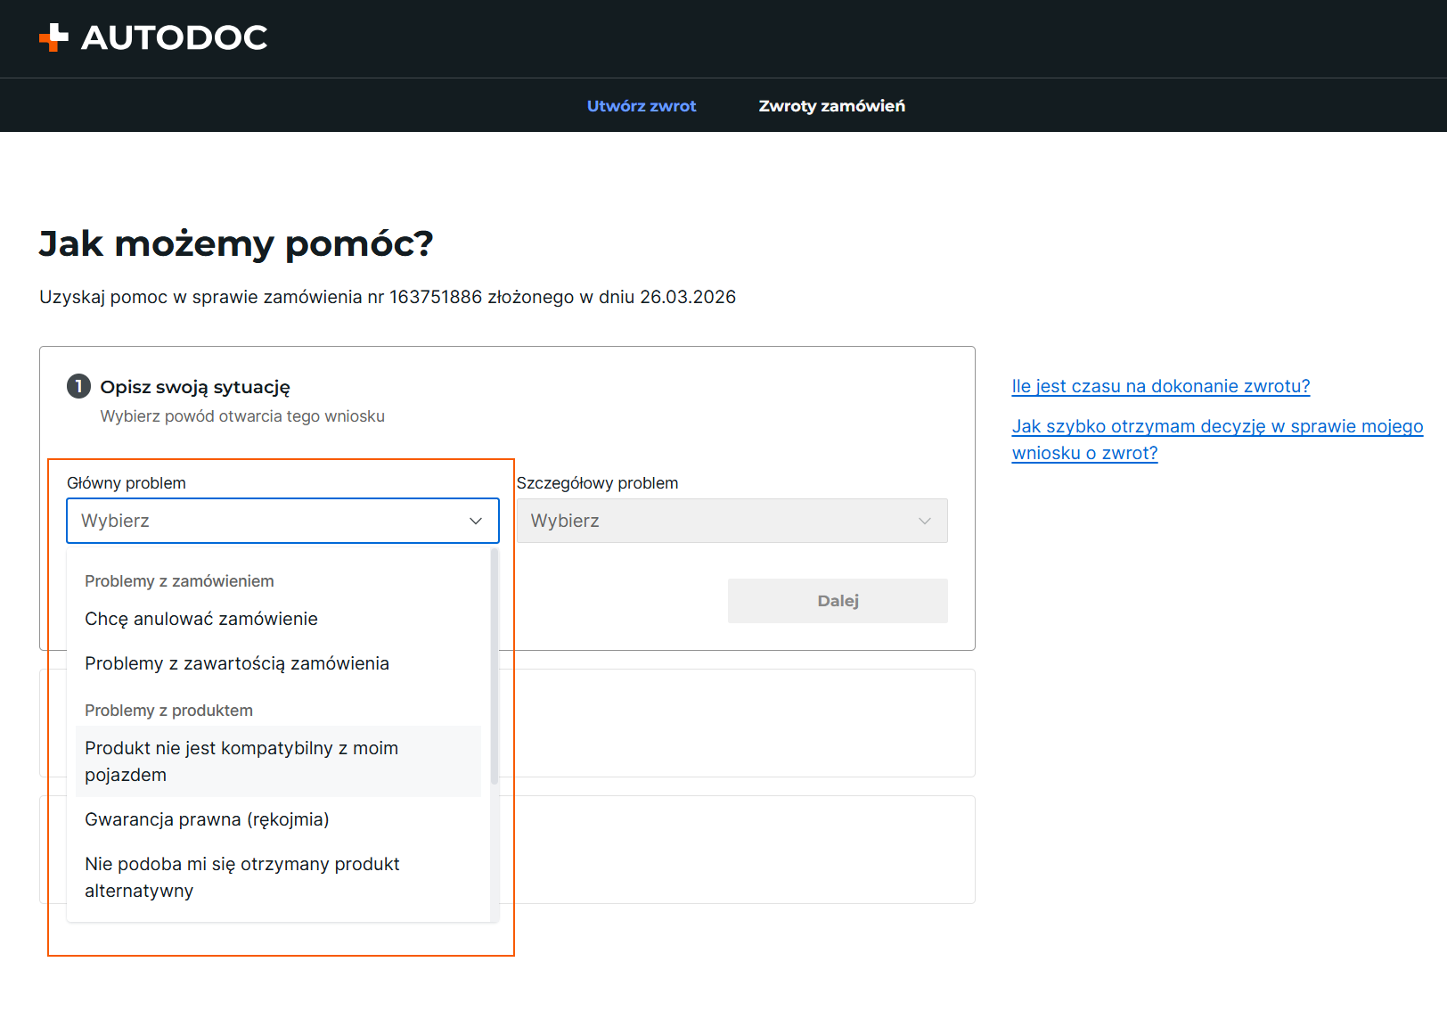Click the dropdown list scrollbar

[x=495, y=666]
